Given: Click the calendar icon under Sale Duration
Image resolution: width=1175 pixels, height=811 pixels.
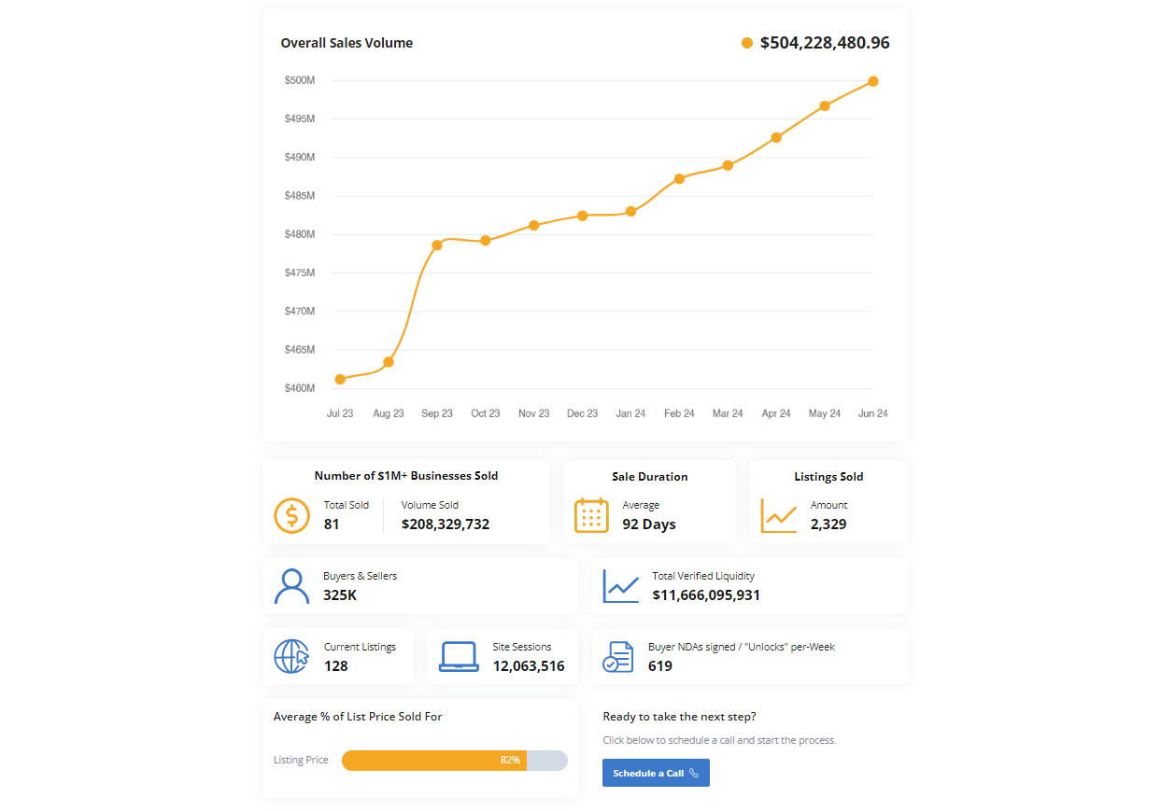Looking at the screenshot, I should pos(591,515).
